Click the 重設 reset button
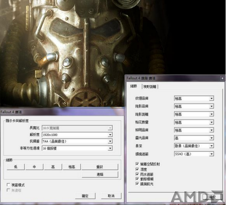Viewport: 226px width, 205px height. pyautogui.click(x=100, y=167)
